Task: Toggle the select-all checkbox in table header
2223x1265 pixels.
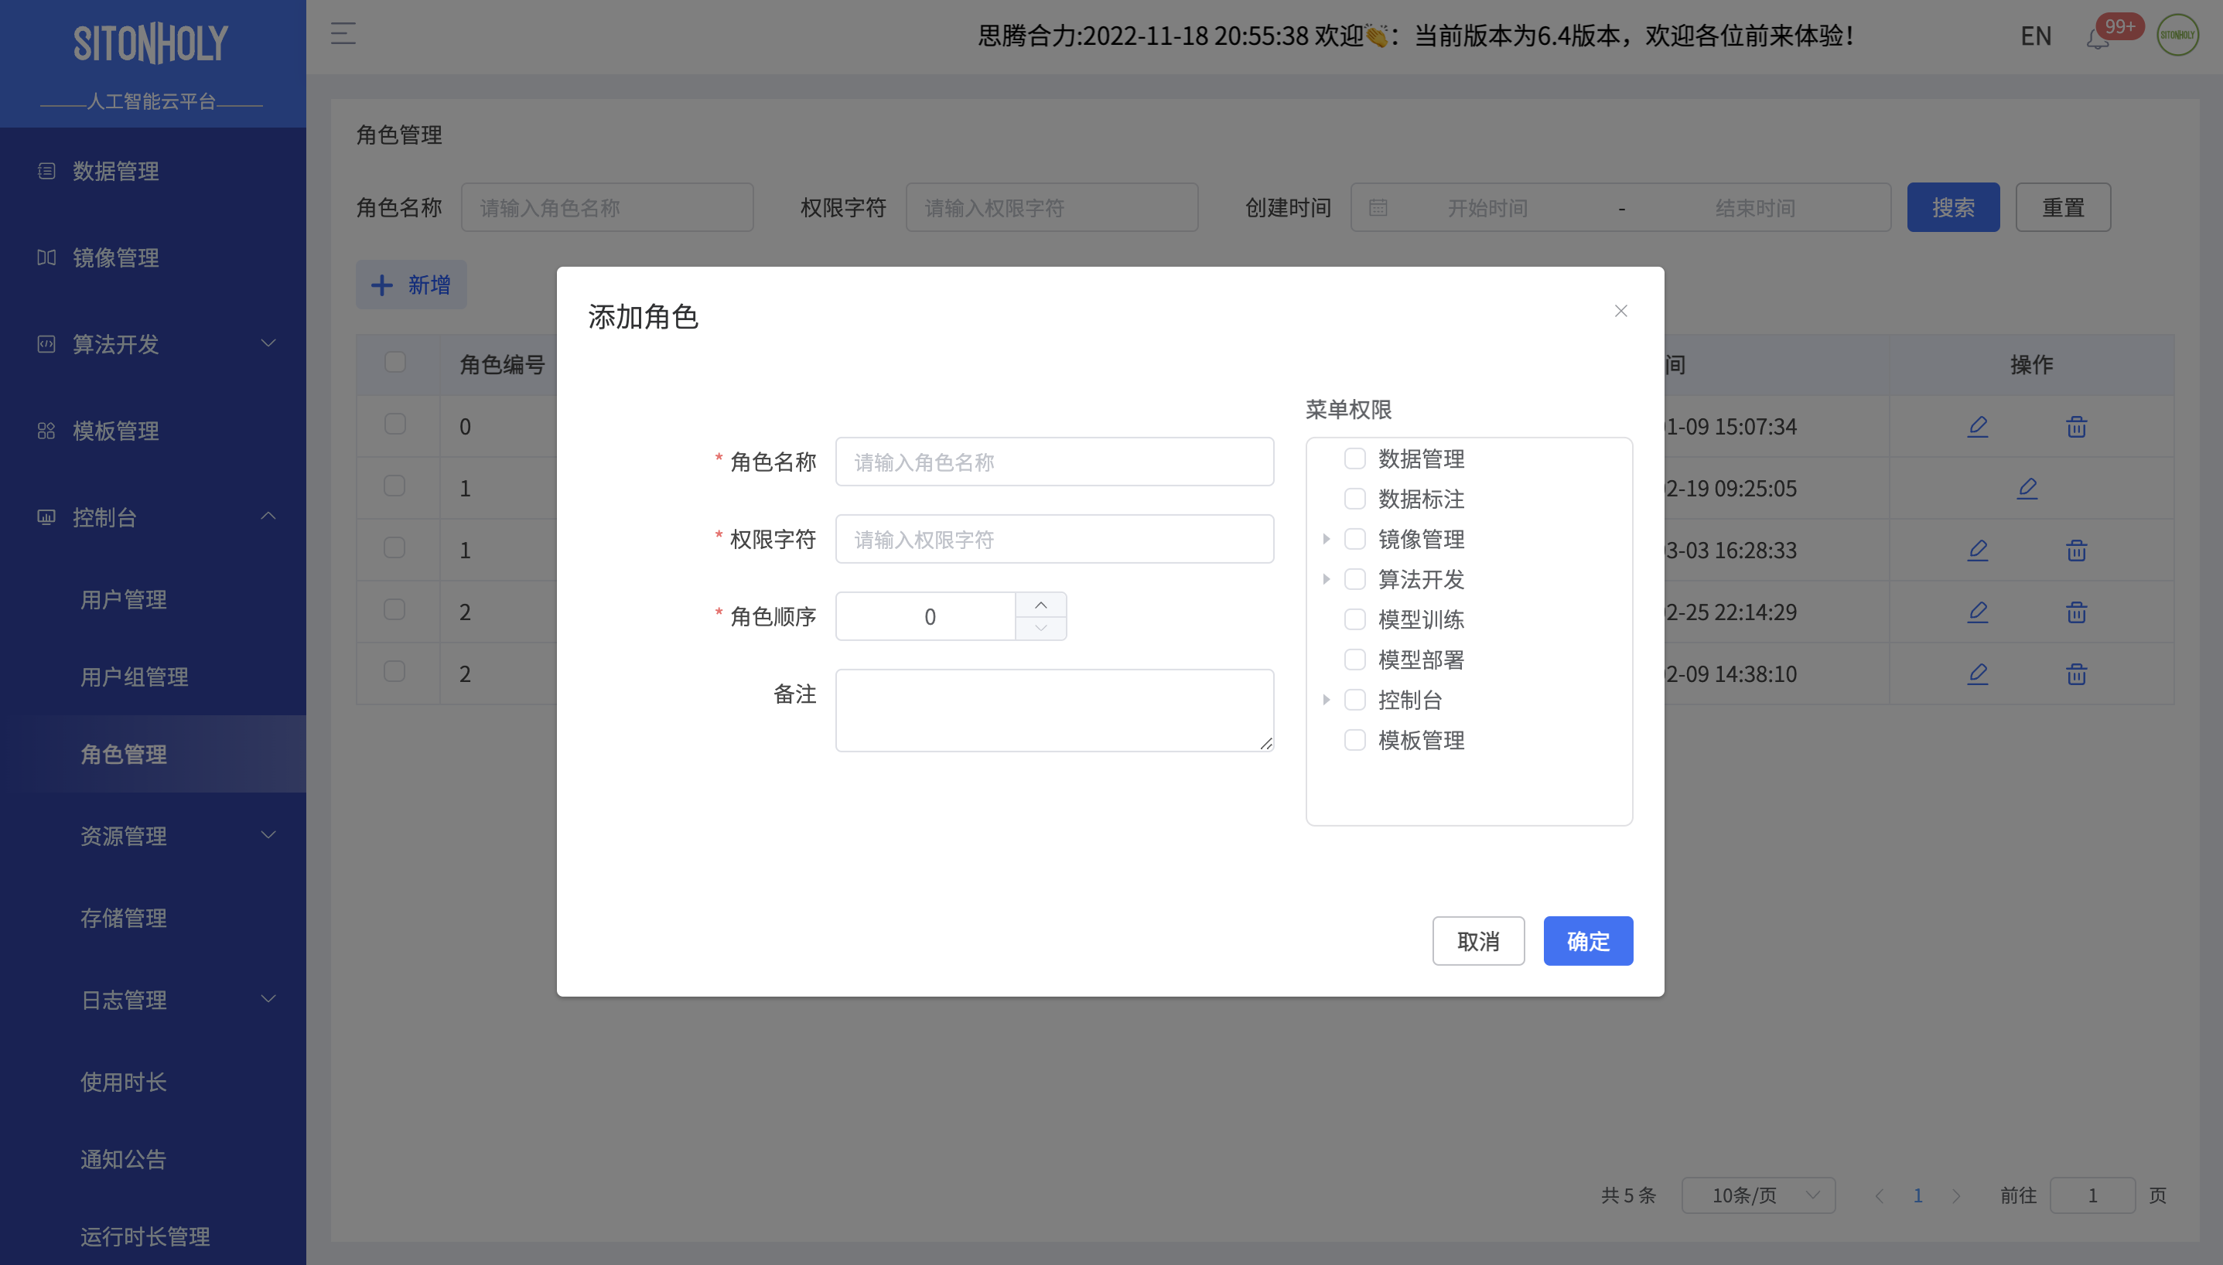Action: coord(395,361)
